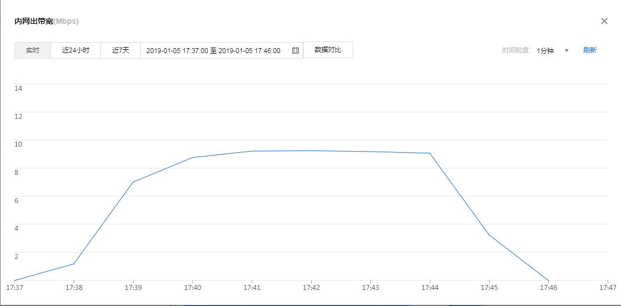Image resolution: width=621 pixels, height=306 pixels.
Task: Click the 17:46 point where line reaches zero
Action: point(548,281)
